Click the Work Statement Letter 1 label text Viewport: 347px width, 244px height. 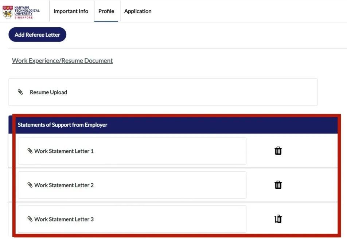coord(64,151)
